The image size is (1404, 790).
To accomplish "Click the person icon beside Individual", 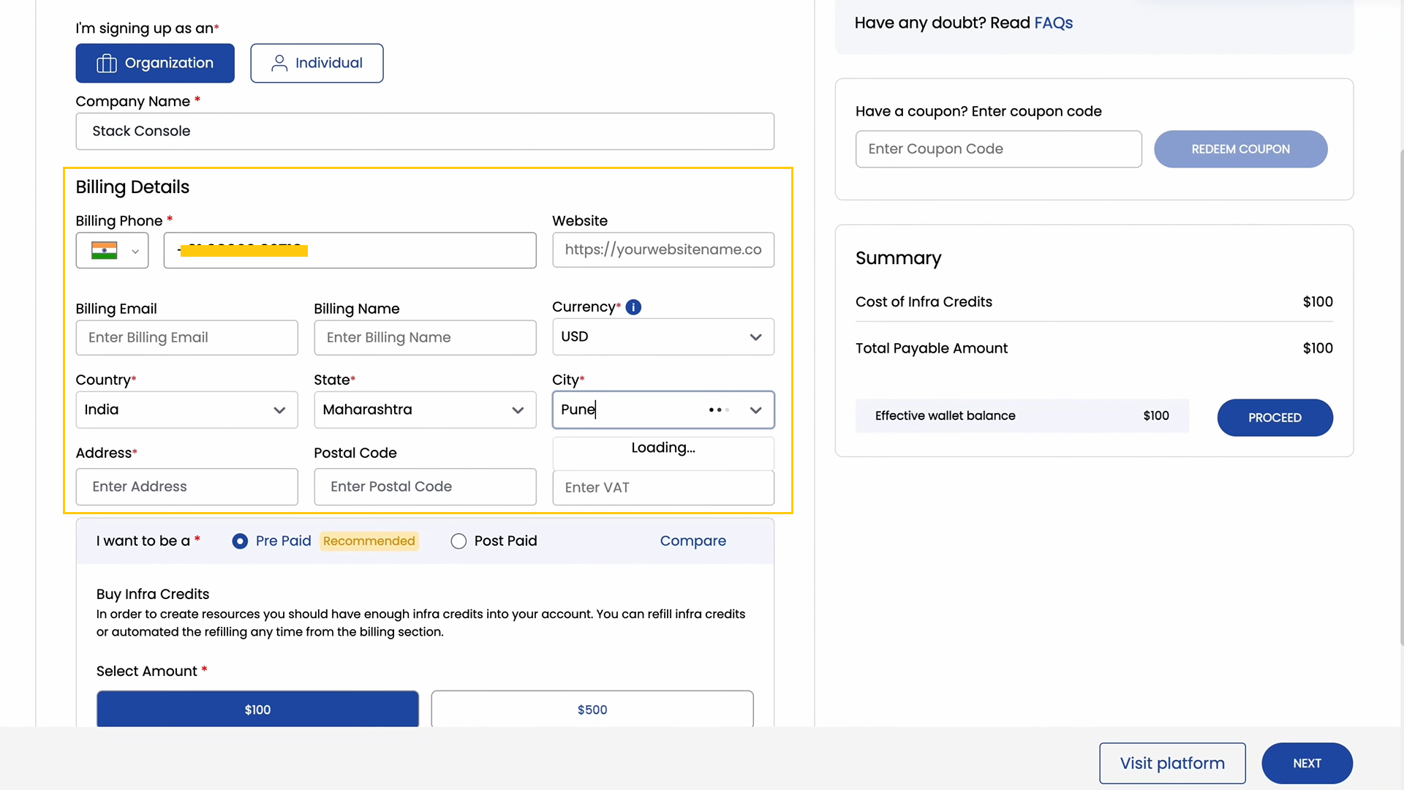I will 279,63.
